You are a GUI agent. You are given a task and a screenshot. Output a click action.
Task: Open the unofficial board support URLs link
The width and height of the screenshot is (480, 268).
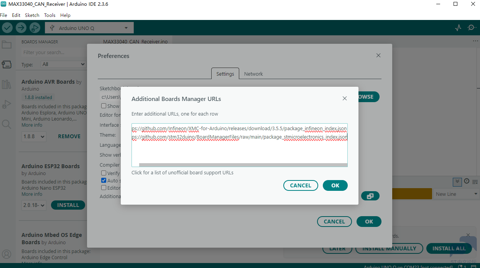click(x=182, y=172)
